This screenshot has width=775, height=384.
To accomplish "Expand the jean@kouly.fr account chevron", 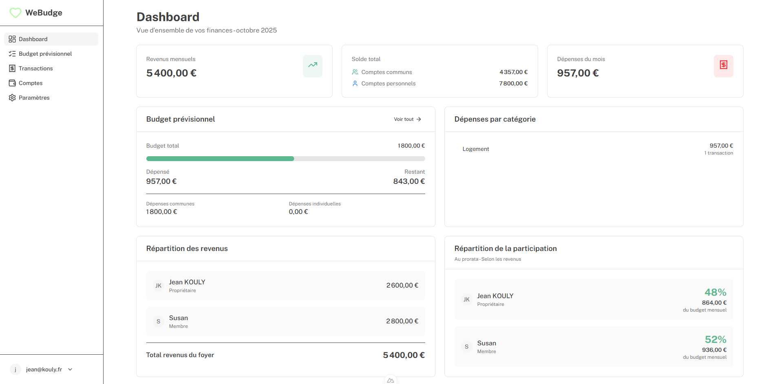I will [x=70, y=370].
